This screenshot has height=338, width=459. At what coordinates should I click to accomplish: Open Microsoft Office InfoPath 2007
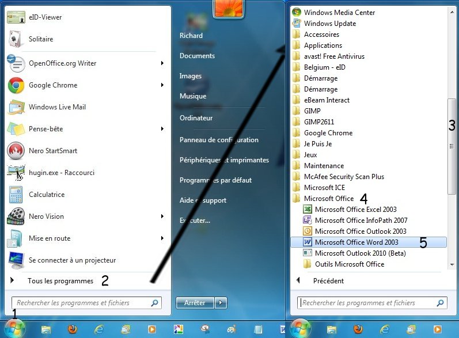coord(355,221)
